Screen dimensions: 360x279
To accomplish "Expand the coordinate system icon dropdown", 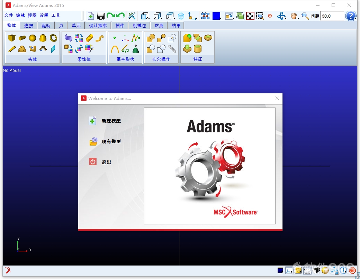I will (x=192, y=16).
